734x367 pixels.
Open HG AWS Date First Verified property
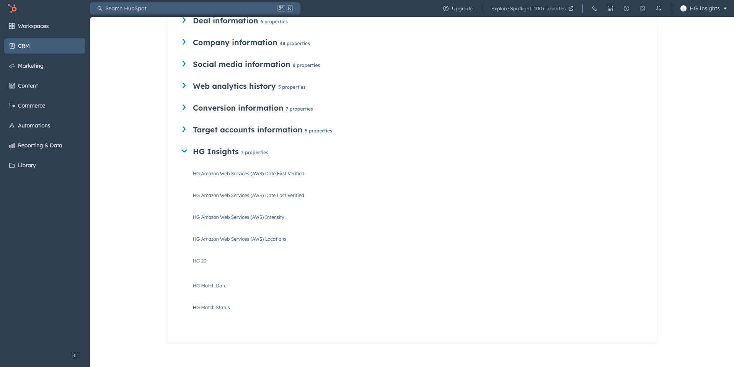(249, 174)
